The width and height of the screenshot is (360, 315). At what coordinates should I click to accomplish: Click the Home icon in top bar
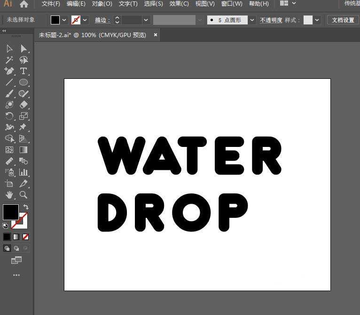[x=24, y=4]
